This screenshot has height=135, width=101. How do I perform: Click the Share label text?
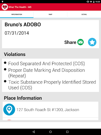(x=70, y=42)
